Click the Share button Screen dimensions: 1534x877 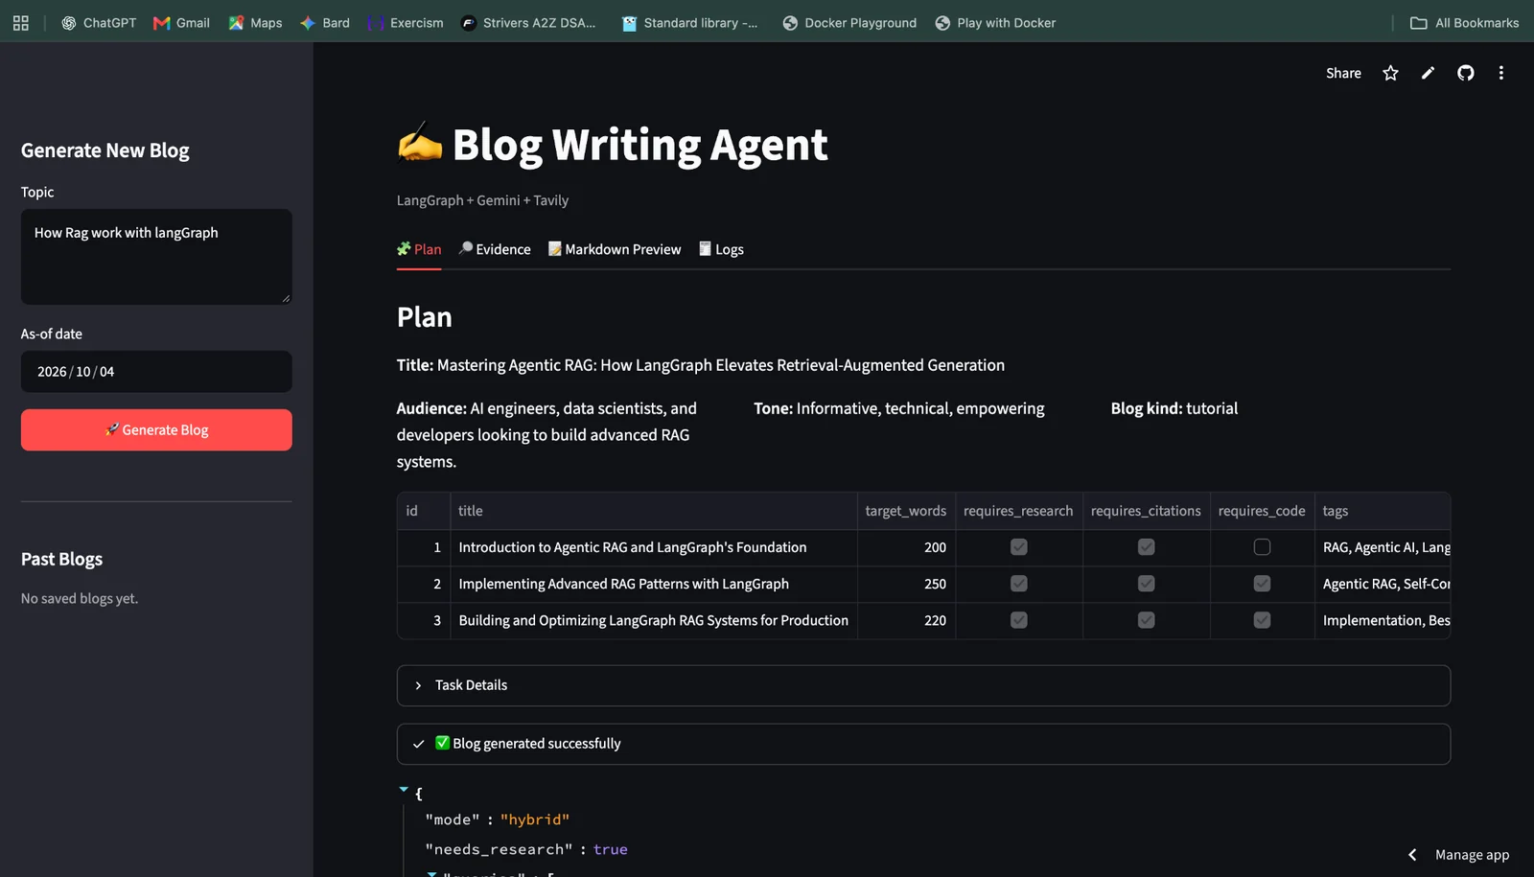tap(1343, 73)
